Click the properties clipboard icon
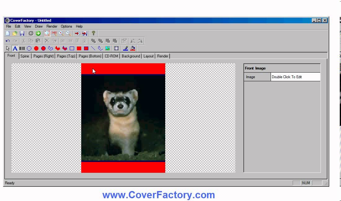341x201 pixels. (x=124, y=41)
